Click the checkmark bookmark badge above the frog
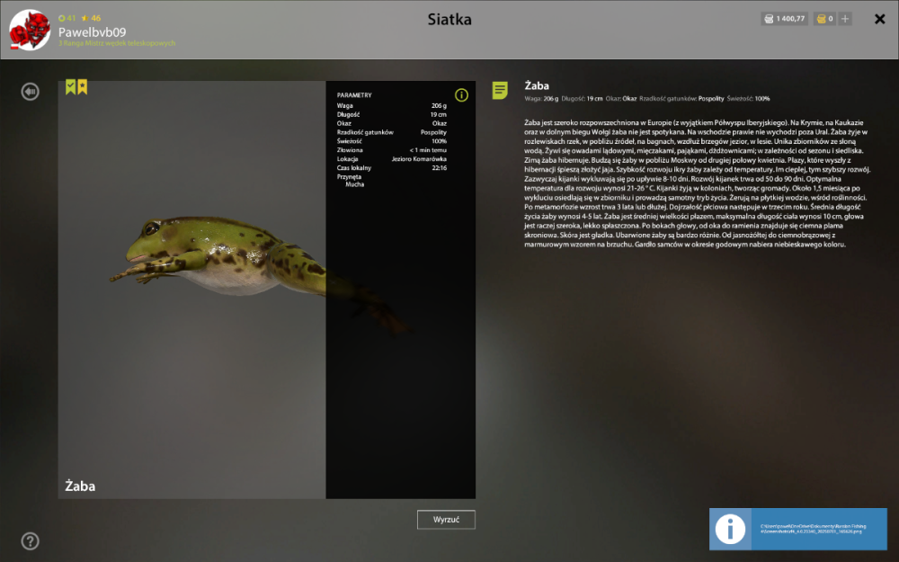Viewport: 899px width, 562px height. 70,86
